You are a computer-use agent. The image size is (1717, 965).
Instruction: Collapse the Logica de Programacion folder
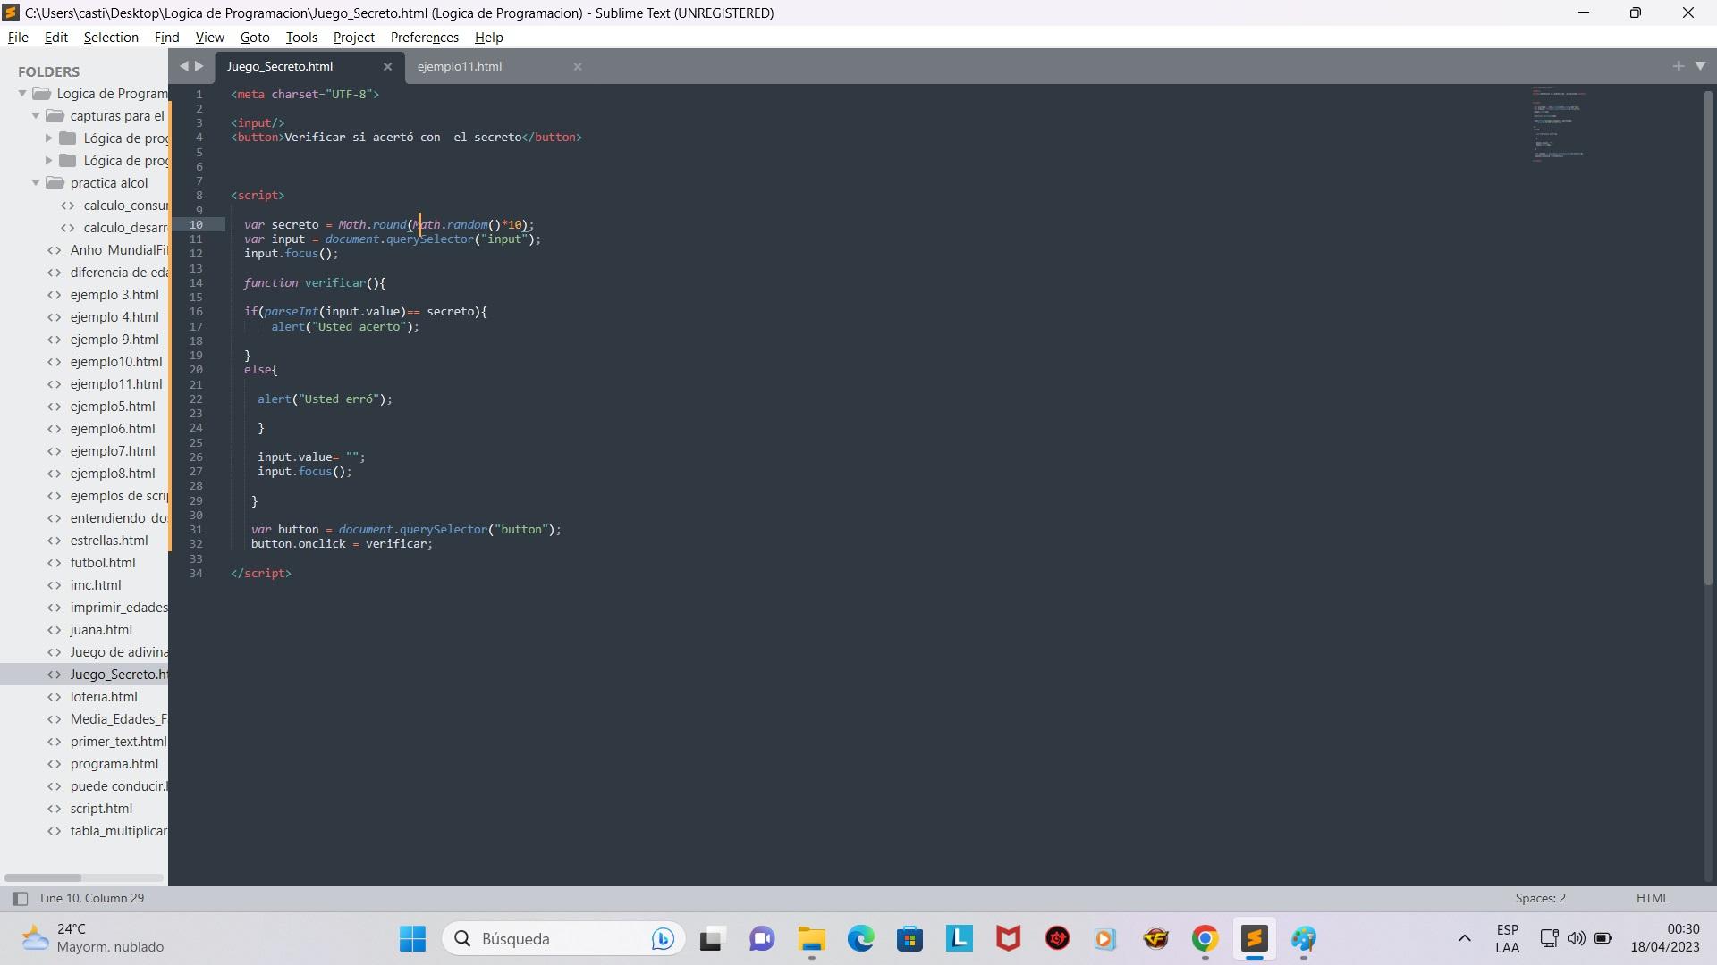click(22, 94)
